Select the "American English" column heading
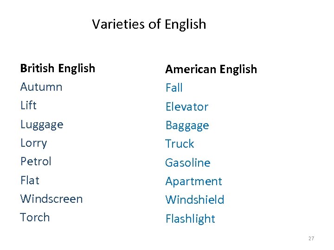 tap(211, 69)
